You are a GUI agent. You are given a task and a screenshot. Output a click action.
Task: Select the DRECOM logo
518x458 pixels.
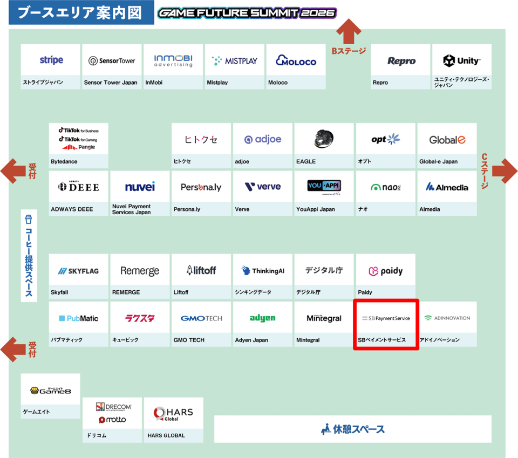tap(113, 407)
